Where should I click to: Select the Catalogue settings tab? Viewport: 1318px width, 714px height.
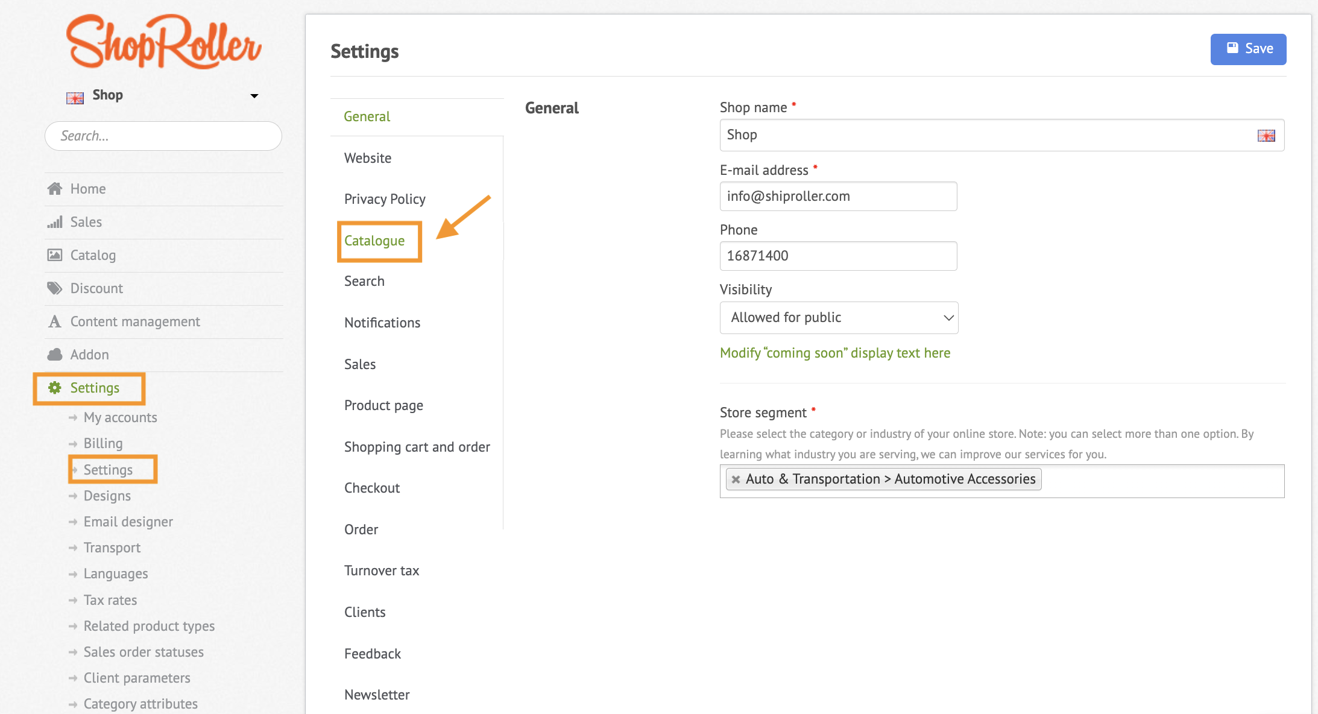[x=374, y=241]
